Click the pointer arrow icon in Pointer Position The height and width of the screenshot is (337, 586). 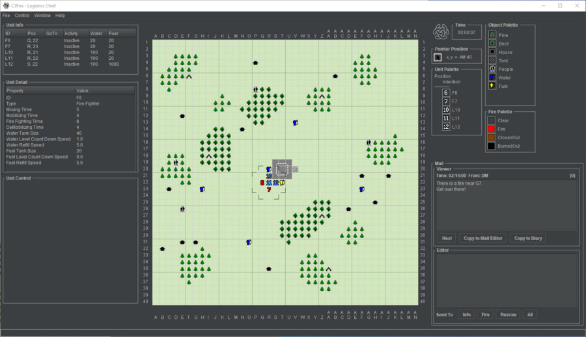tap(438, 58)
